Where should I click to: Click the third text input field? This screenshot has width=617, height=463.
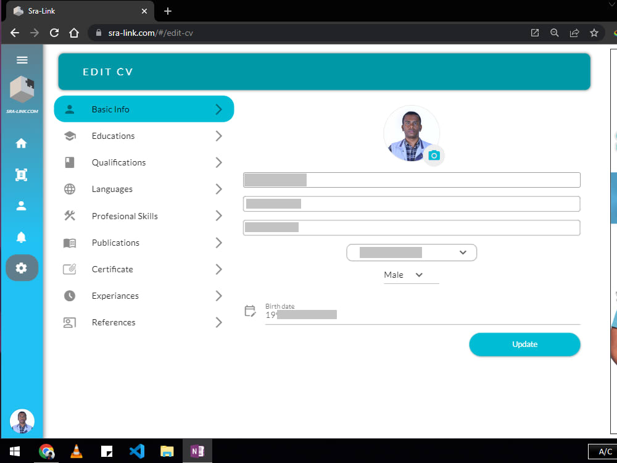tap(412, 228)
